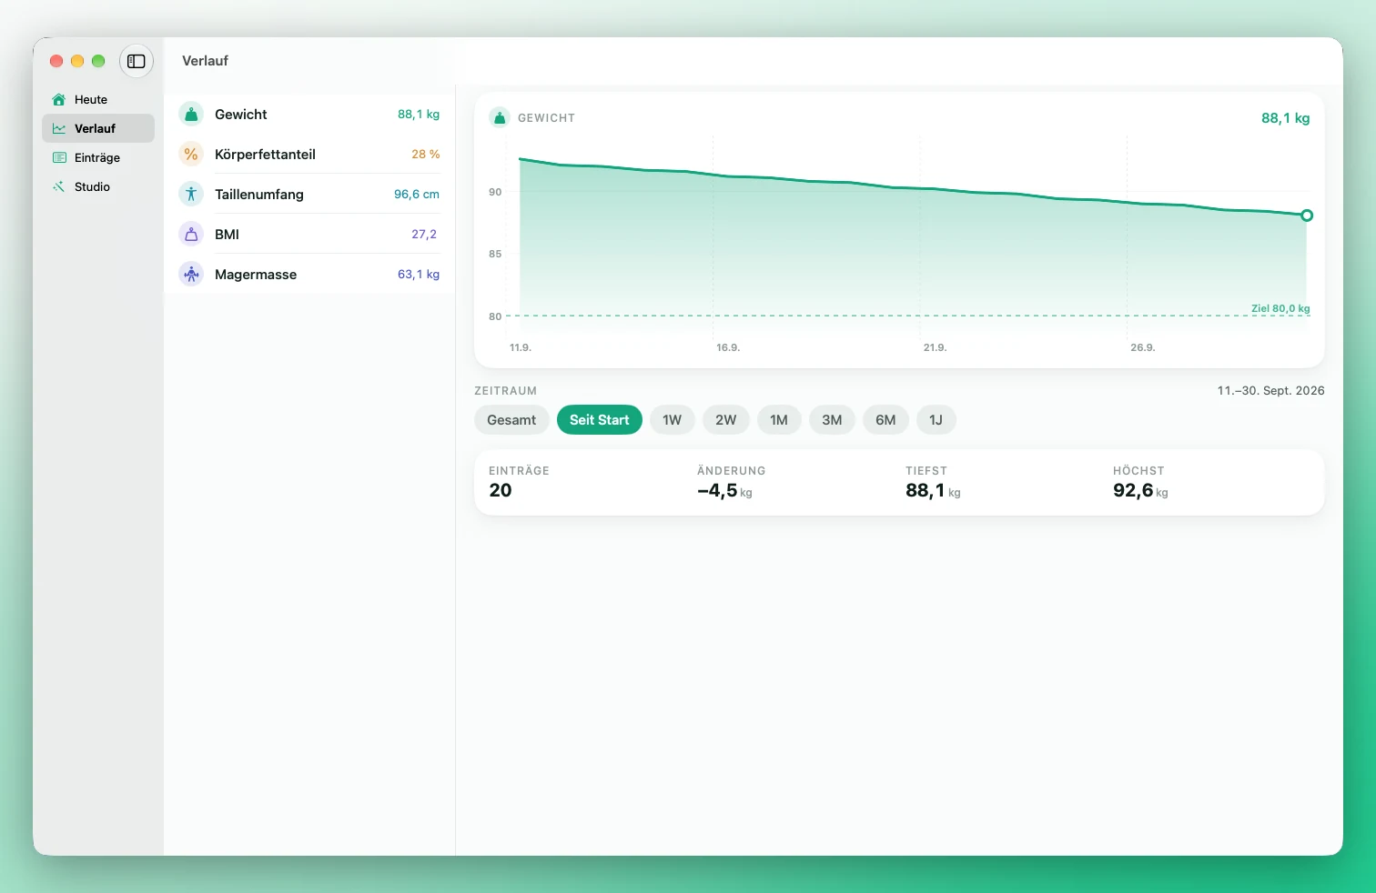The image size is (1376, 893).
Task: Switch range to 2W
Action: tap(726, 420)
